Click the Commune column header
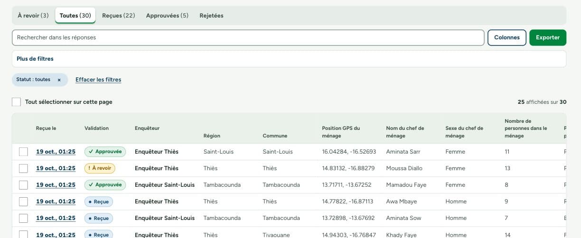581x238 pixels. pyautogui.click(x=275, y=136)
